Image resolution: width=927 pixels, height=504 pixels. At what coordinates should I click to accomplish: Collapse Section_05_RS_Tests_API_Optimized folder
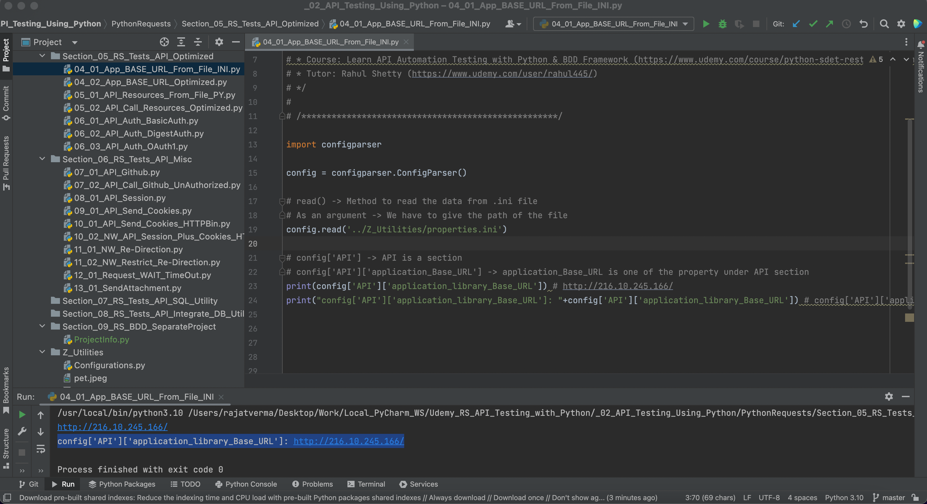point(42,56)
